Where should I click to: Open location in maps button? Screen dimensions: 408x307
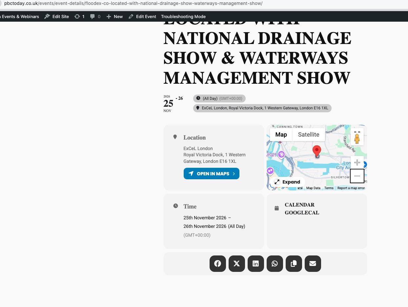[x=212, y=174]
